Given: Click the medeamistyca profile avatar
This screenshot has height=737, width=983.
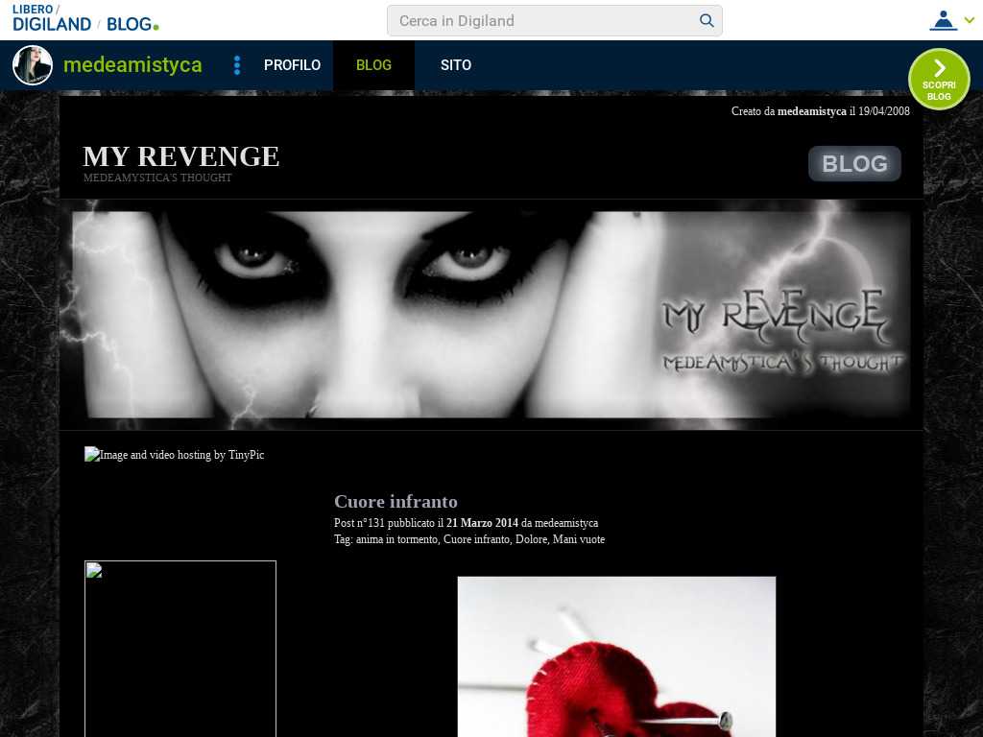Looking at the screenshot, I should (x=33, y=65).
